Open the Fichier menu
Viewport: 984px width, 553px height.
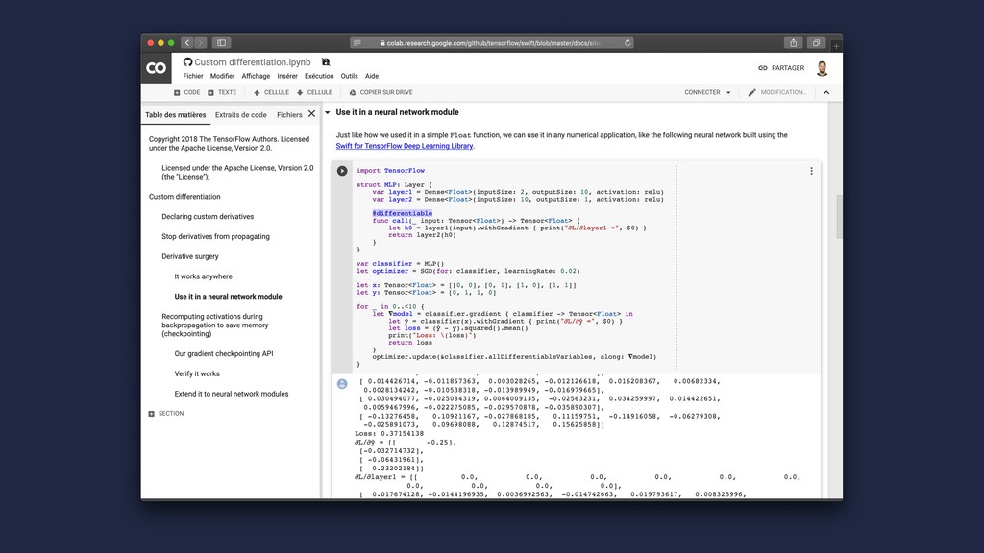pos(192,76)
